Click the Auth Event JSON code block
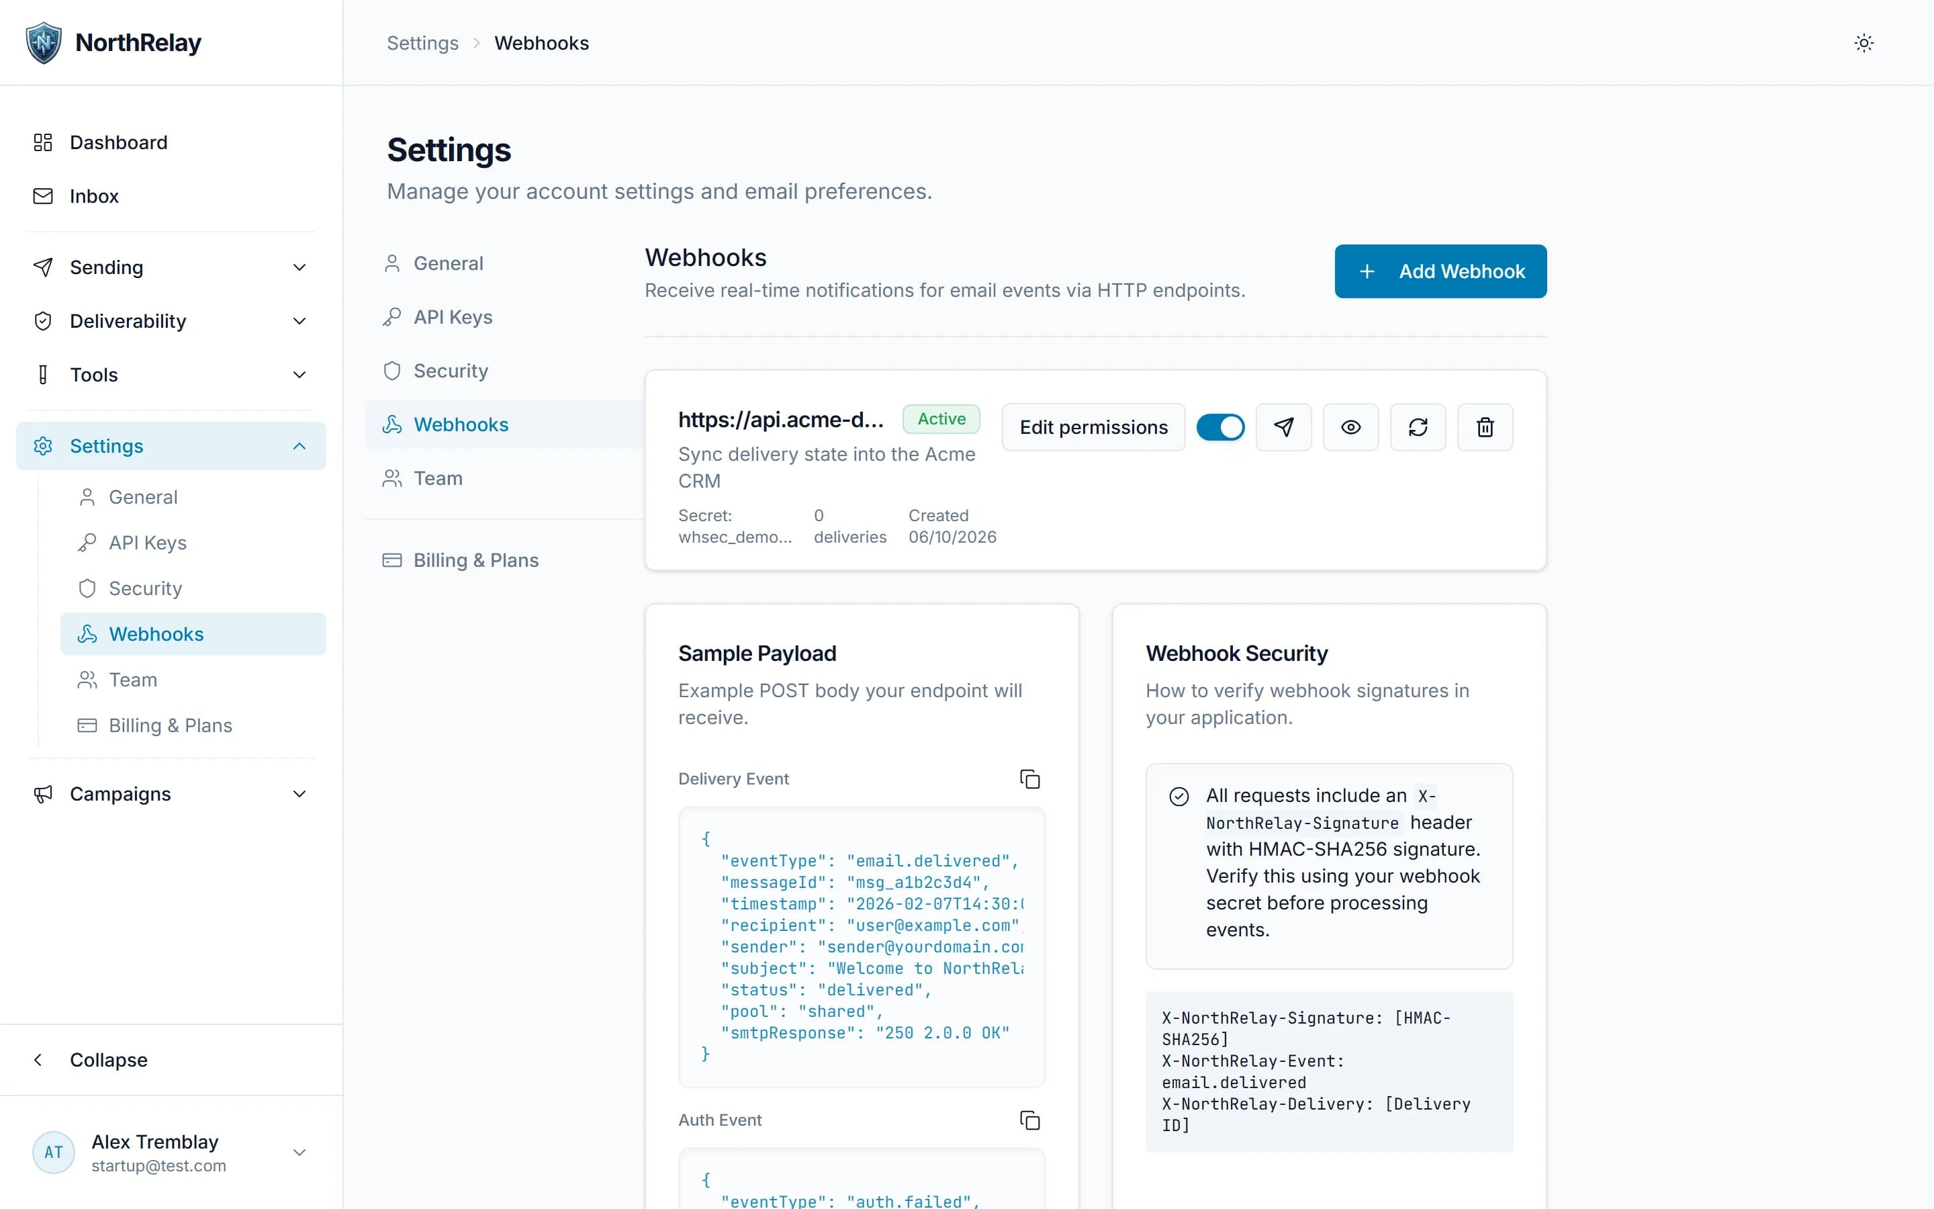1934x1209 pixels. point(862,1179)
